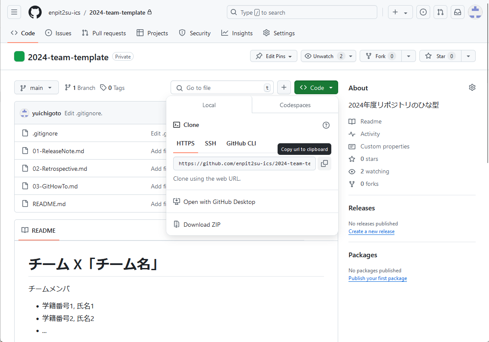Open the main branch selector

pos(37,88)
